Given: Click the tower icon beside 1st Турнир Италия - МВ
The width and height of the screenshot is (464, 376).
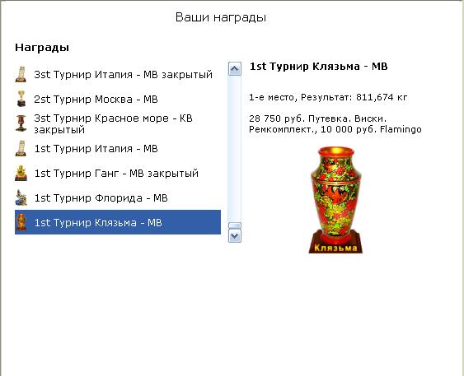Looking at the screenshot, I should tap(21, 148).
